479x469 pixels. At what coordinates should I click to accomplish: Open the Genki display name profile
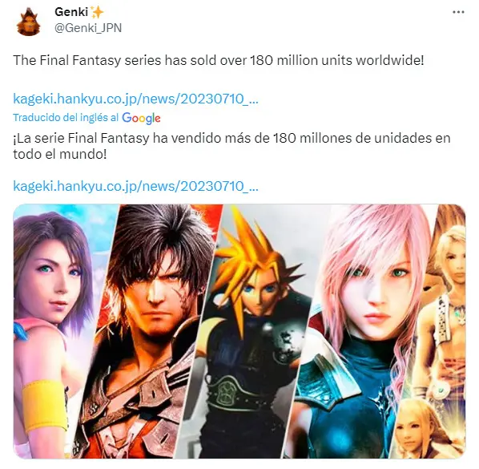(x=71, y=12)
